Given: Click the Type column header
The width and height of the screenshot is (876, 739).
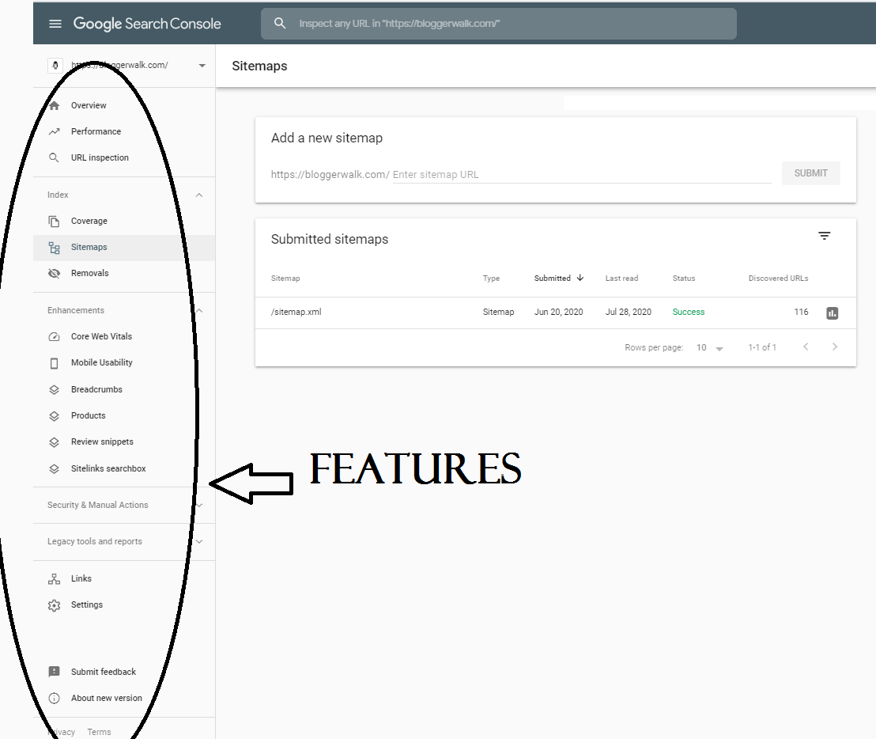Looking at the screenshot, I should point(491,278).
